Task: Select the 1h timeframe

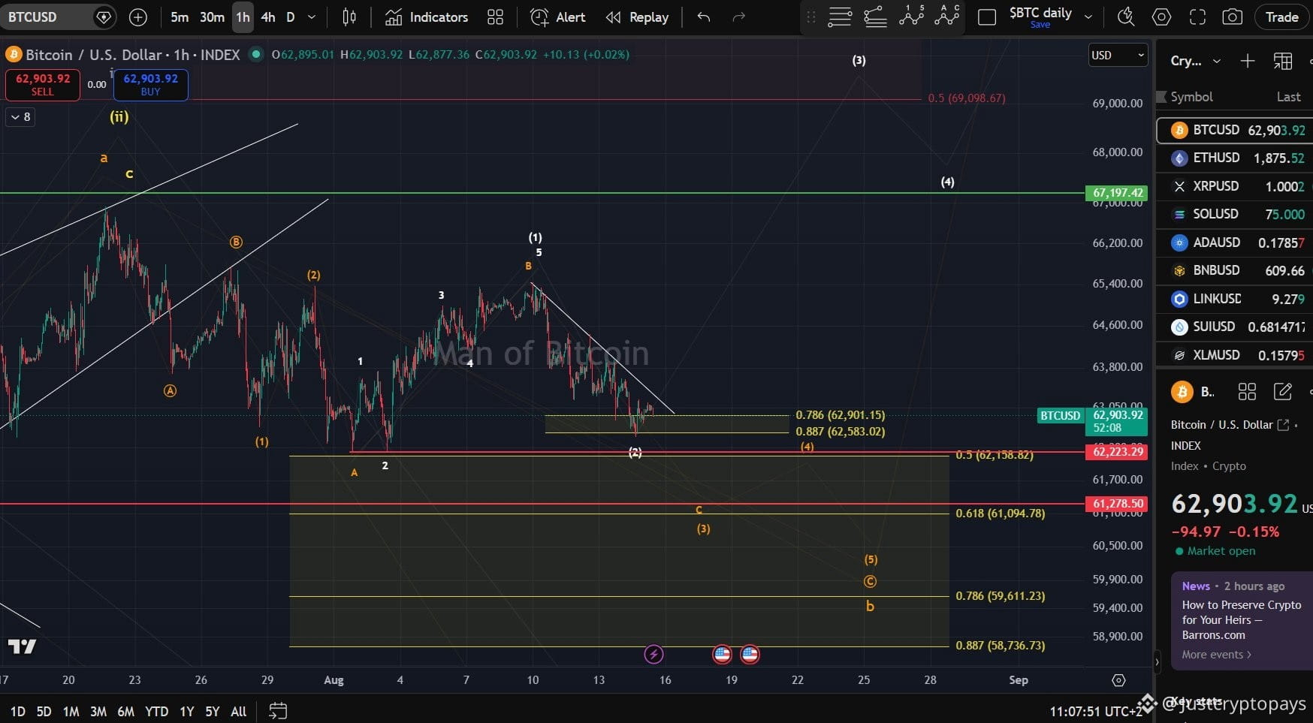Action: tap(243, 17)
